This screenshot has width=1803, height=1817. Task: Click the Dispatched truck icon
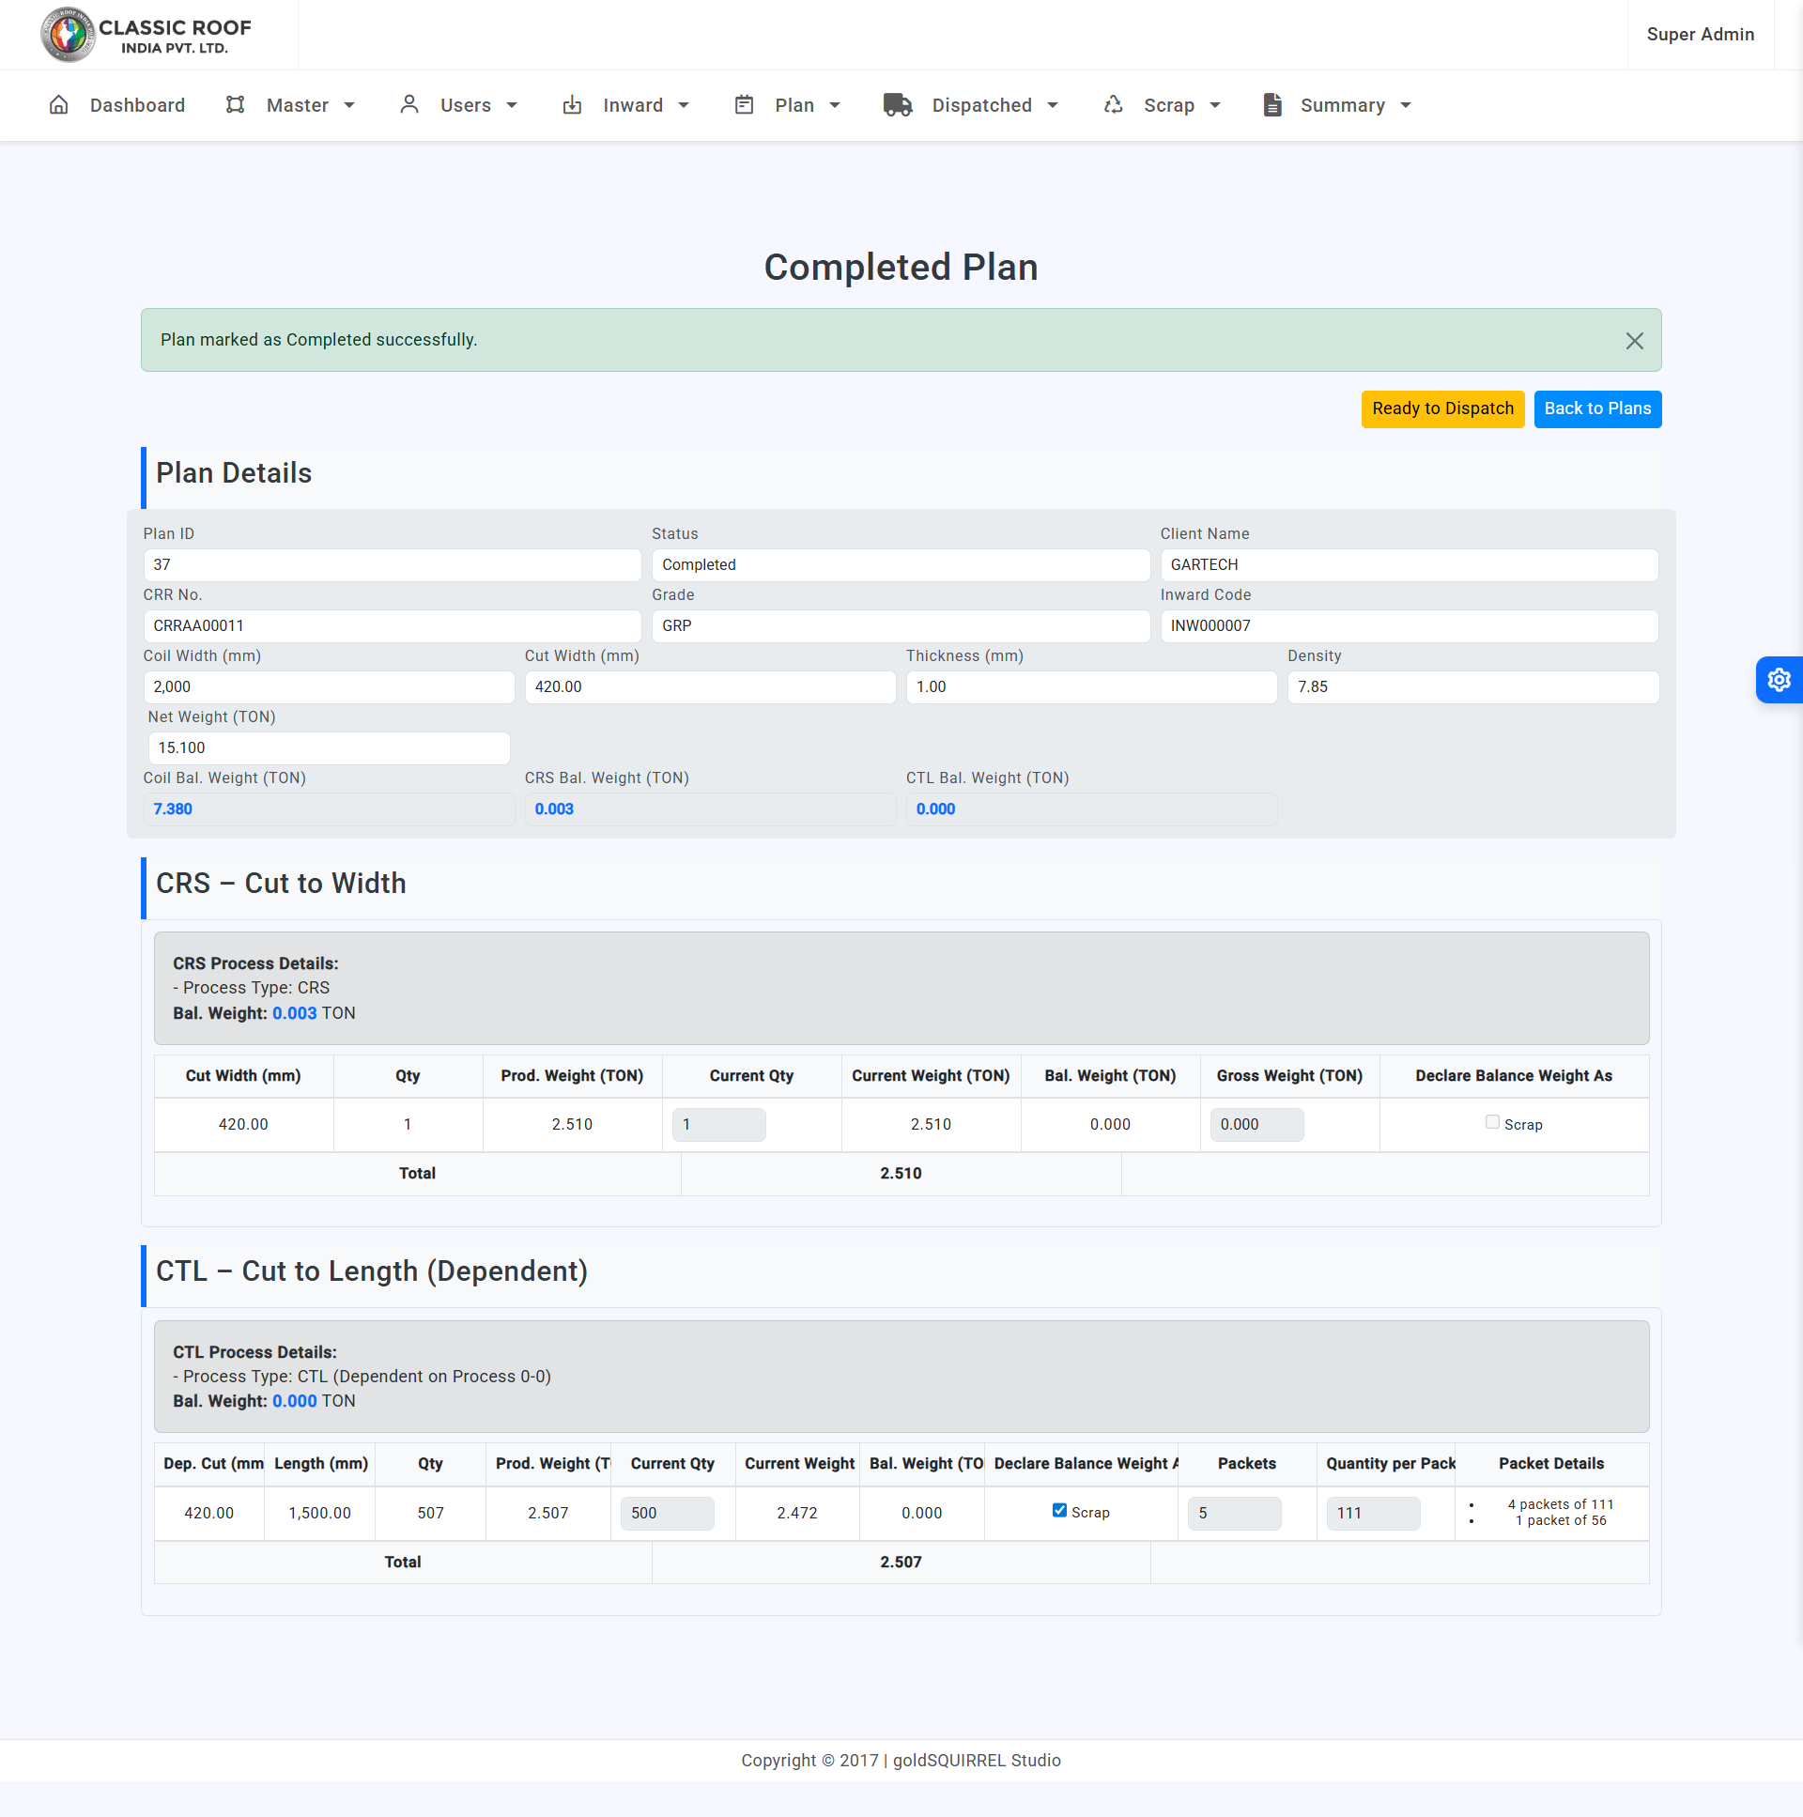[897, 104]
